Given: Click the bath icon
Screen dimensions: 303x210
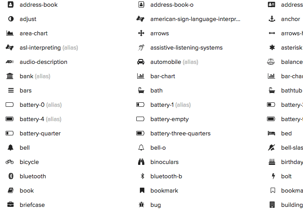Looking at the screenshot, I should [x=141, y=90].
